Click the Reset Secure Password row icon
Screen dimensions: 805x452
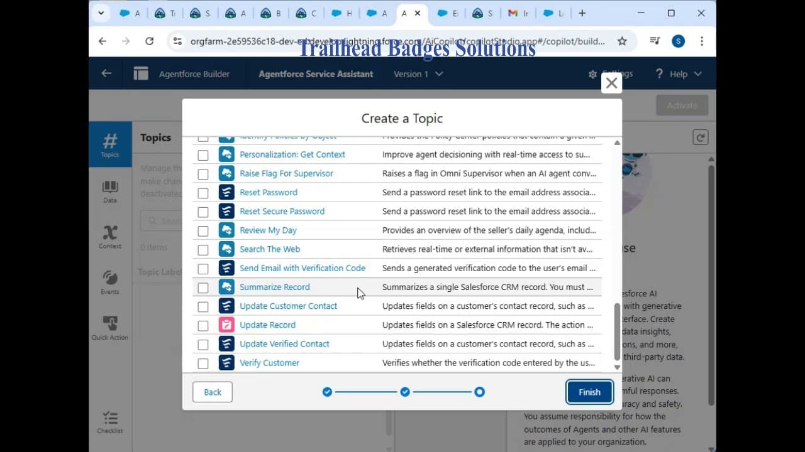click(x=226, y=211)
